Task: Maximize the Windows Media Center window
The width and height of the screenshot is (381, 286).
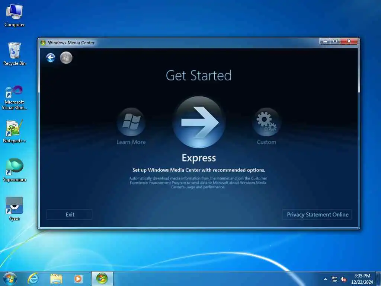Action: 335,41
